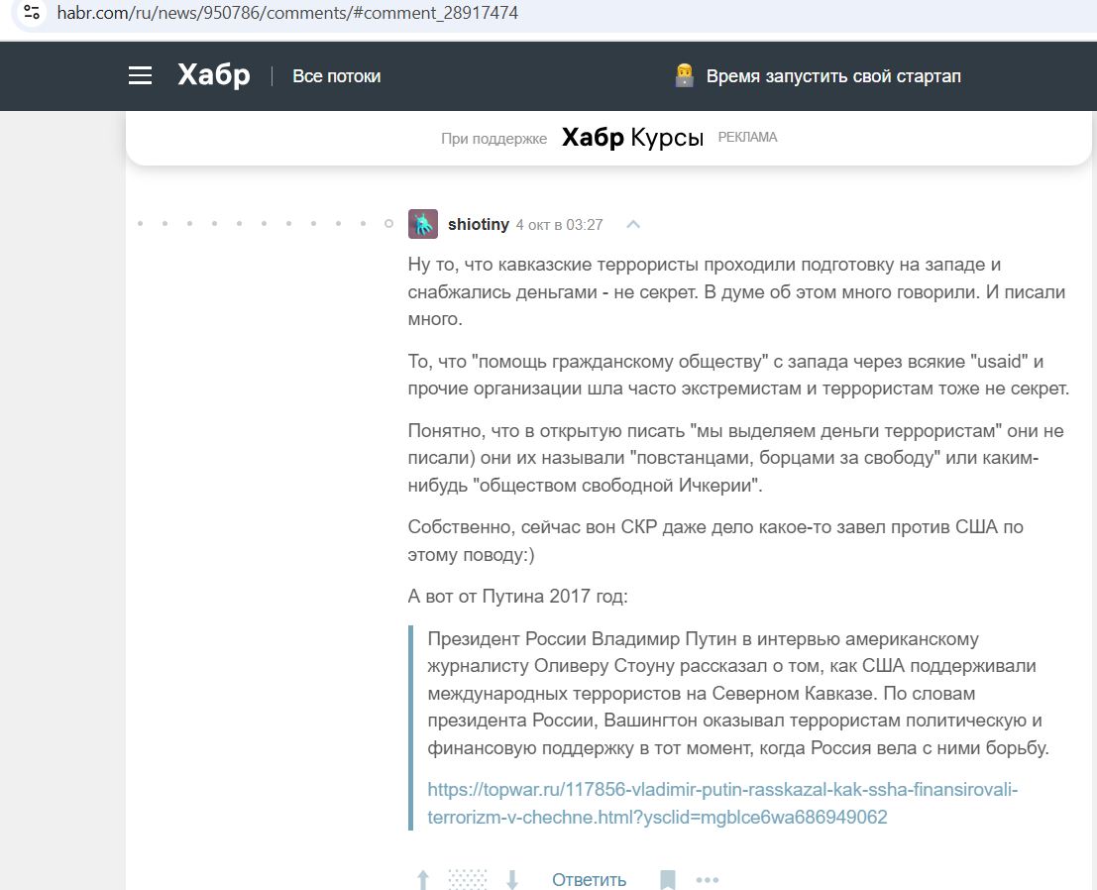Open the Все потоки dropdown
Screen dimensions: 1097x890
pyautogui.click(x=336, y=76)
